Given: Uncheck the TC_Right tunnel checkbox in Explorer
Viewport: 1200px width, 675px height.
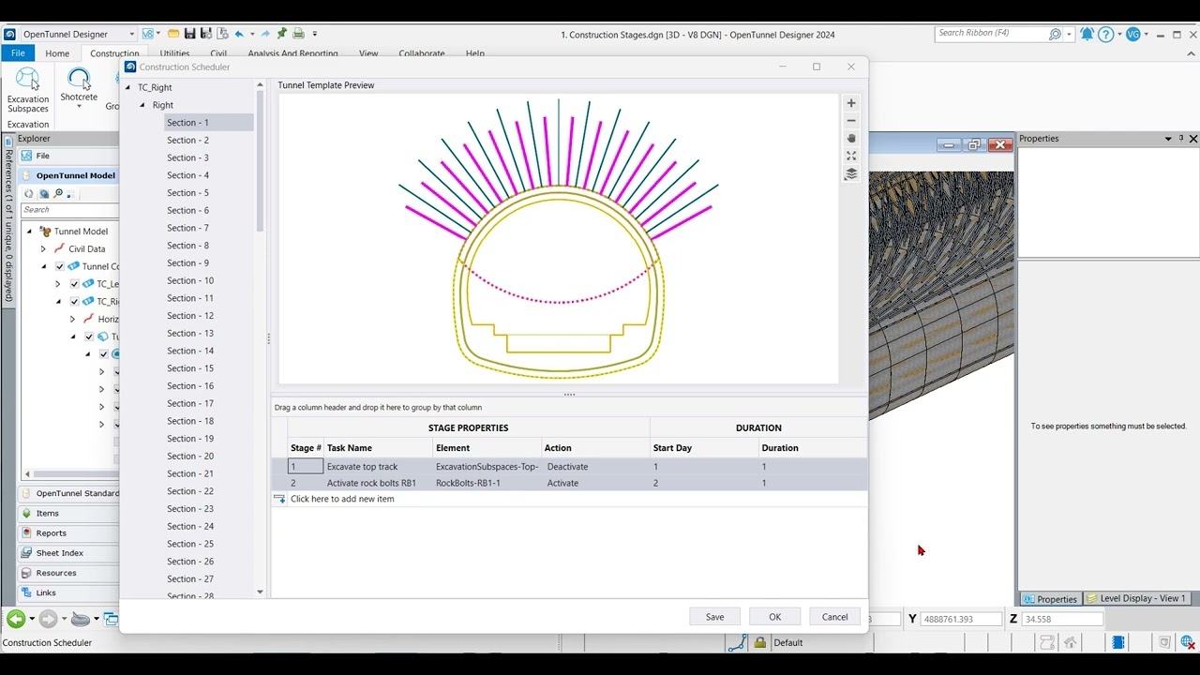Looking at the screenshot, I should click(x=75, y=302).
